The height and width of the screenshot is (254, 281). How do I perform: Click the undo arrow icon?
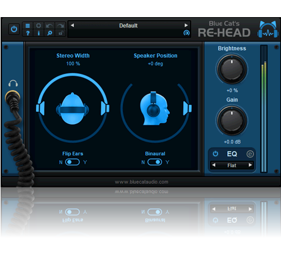click(49, 26)
